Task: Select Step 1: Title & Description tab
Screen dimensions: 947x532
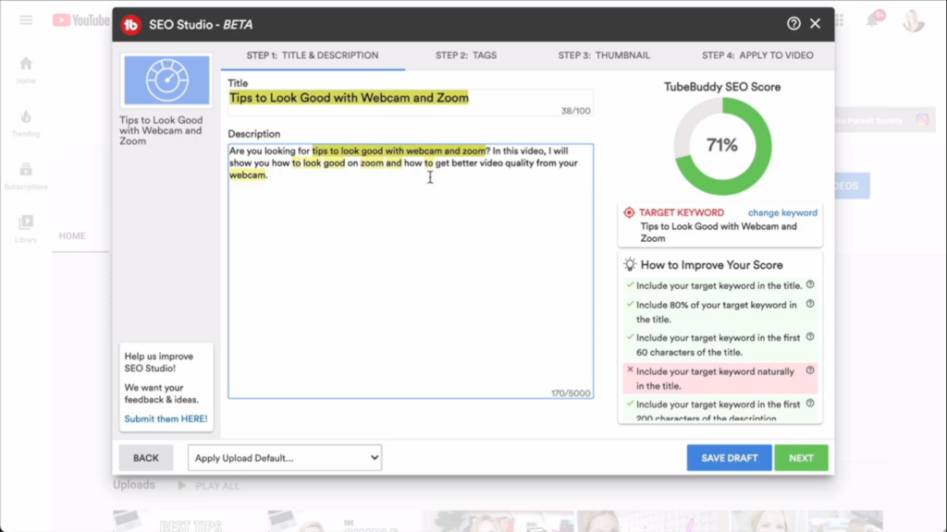Action: tap(313, 55)
